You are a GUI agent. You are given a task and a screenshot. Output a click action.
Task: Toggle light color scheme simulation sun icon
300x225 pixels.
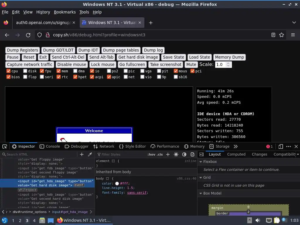coord(176,154)
